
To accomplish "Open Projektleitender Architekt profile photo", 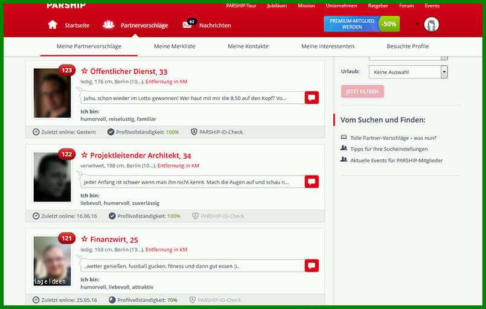I will (52, 177).
